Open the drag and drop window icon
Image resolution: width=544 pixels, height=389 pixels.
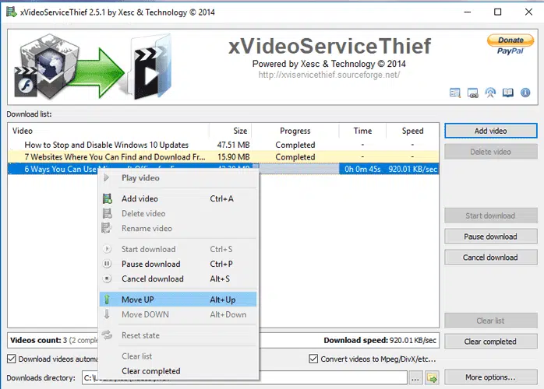point(472,93)
